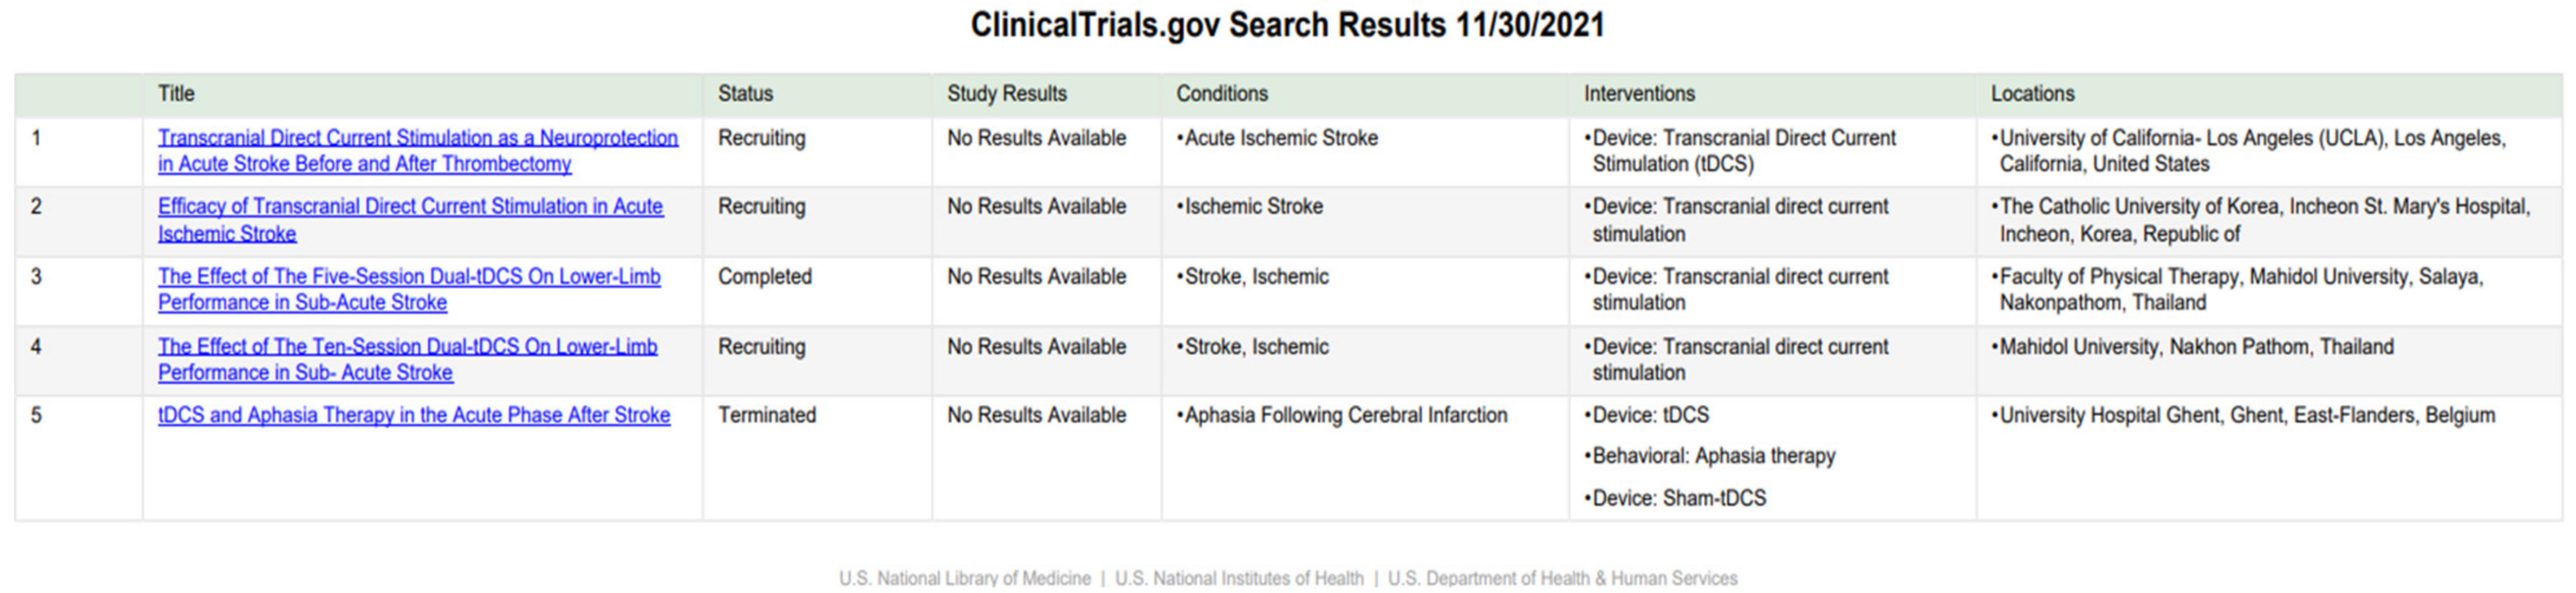Open the Ten-Session Dual-tDCS trial link
The width and height of the screenshot is (2576, 593).
pos(407,347)
